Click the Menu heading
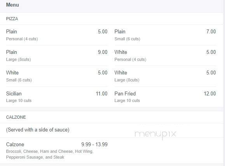The width and height of the screenshot is (225, 166). (x=12, y=5)
